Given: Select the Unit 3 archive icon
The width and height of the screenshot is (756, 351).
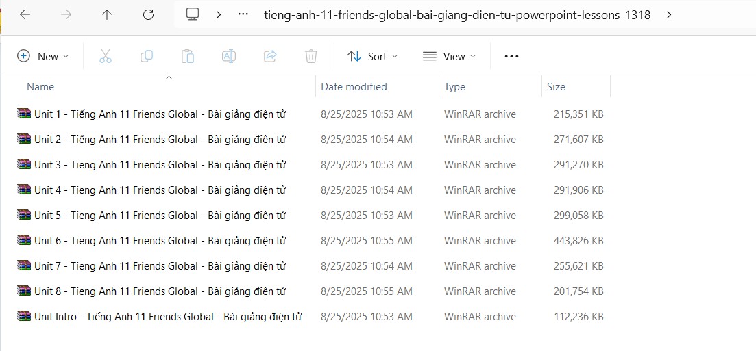Looking at the screenshot, I should [x=23, y=165].
